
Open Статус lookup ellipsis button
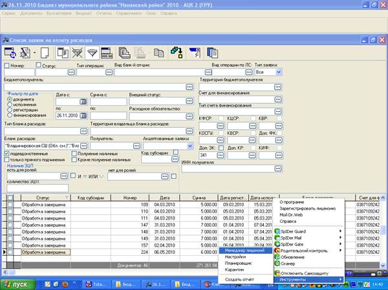click(x=71, y=72)
